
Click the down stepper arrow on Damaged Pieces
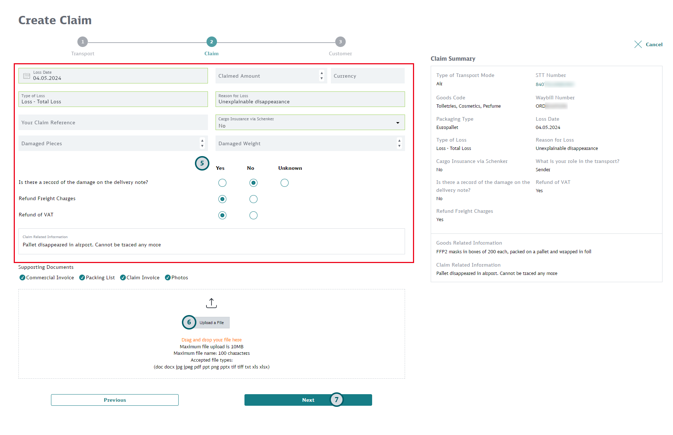click(203, 146)
